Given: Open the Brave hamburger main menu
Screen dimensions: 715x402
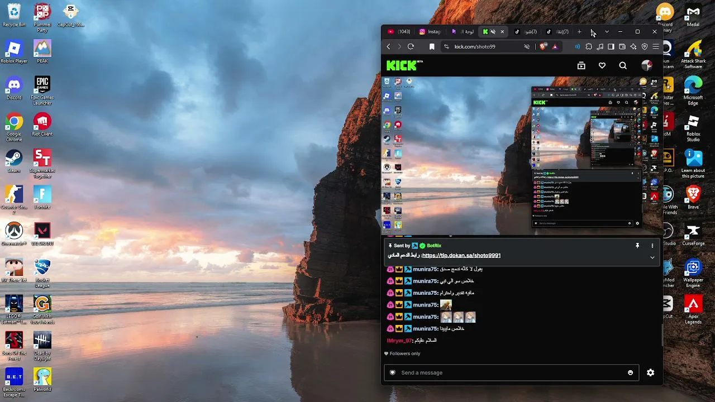Looking at the screenshot, I should (656, 47).
